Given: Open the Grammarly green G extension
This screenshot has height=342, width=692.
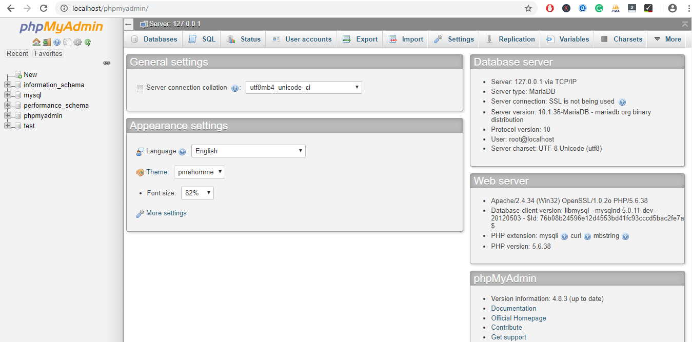Looking at the screenshot, I should (599, 8).
